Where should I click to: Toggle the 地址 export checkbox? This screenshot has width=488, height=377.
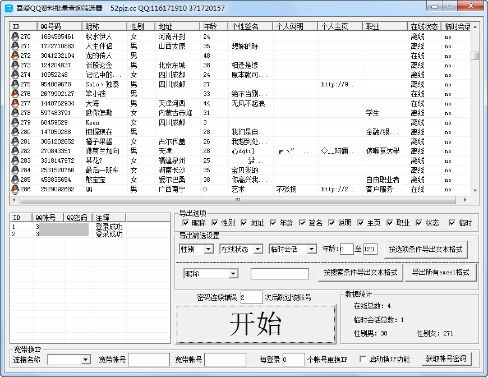click(244, 223)
